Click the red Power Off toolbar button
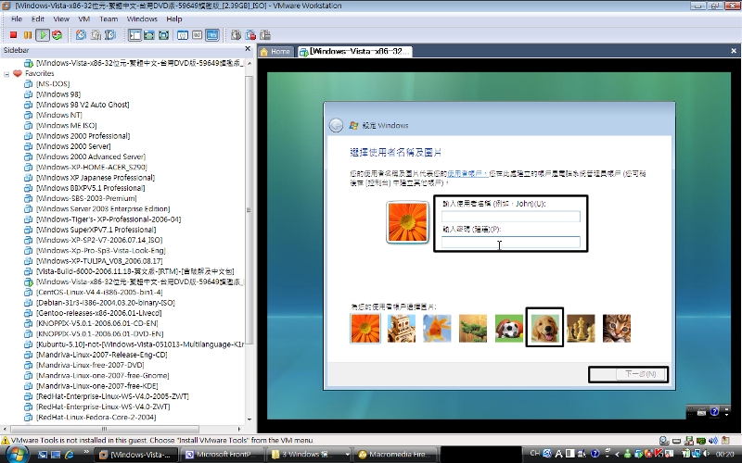742x463 pixels. 13,35
